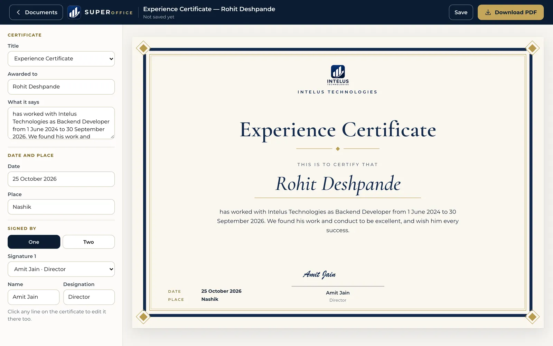Image resolution: width=553 pixels, height=346 pixels.
Task: Click the document title in header
Action: pos(209,9)
